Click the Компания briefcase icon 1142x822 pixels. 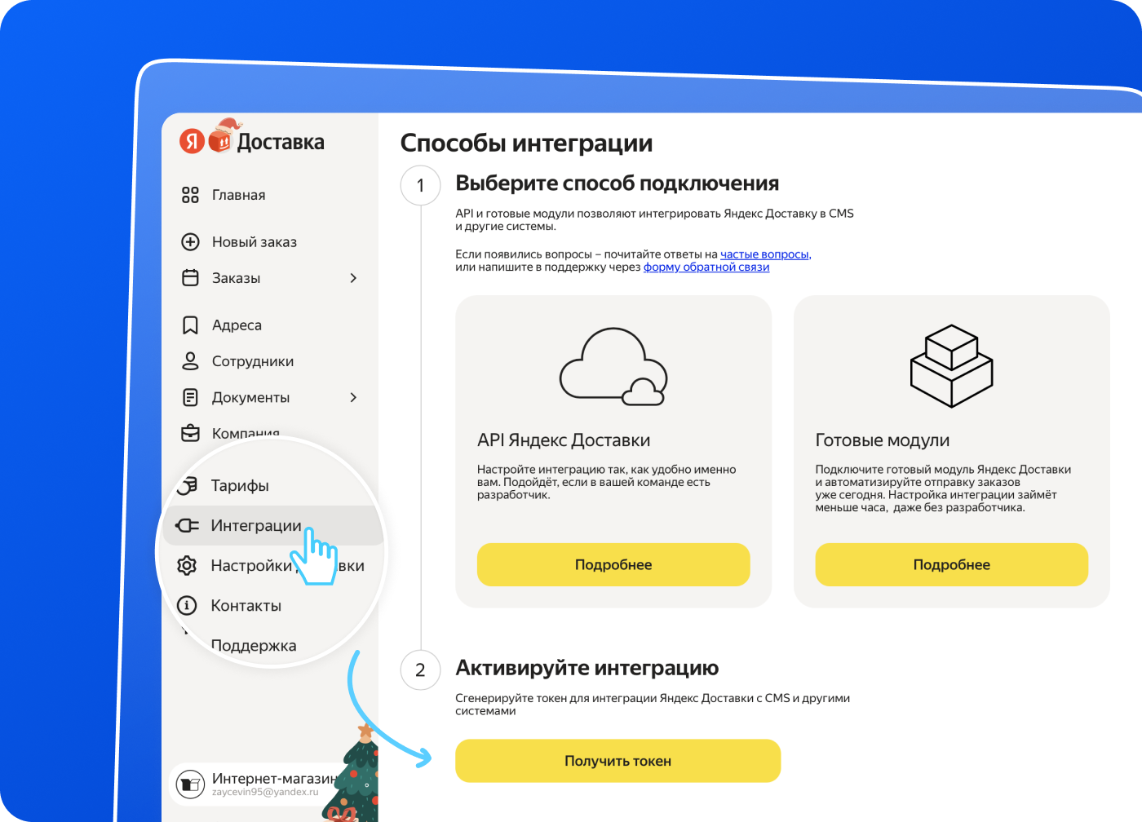190,433
